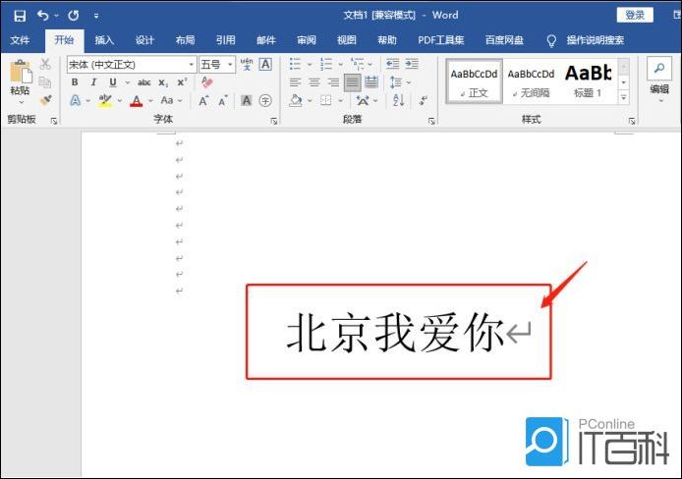682x479 pixels.
Task: Open the PDF工具集 tab
Action: pos(440,40)
